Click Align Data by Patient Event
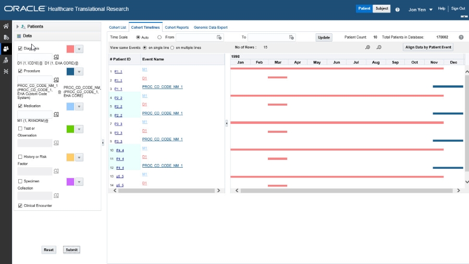The width and height of the screenshot is (469, 264). (428, 47)
